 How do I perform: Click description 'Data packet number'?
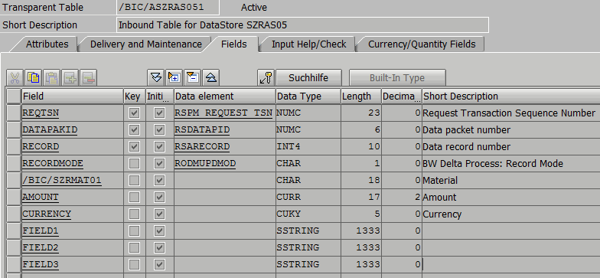tap(467, 130)
